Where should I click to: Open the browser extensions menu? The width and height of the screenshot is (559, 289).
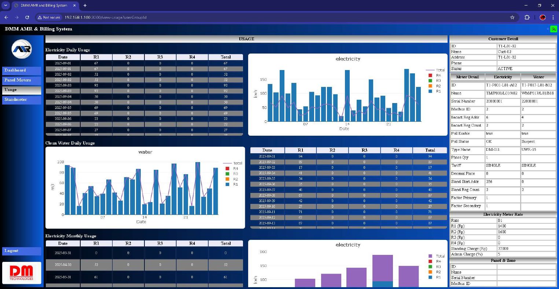[x=527, y=17]
